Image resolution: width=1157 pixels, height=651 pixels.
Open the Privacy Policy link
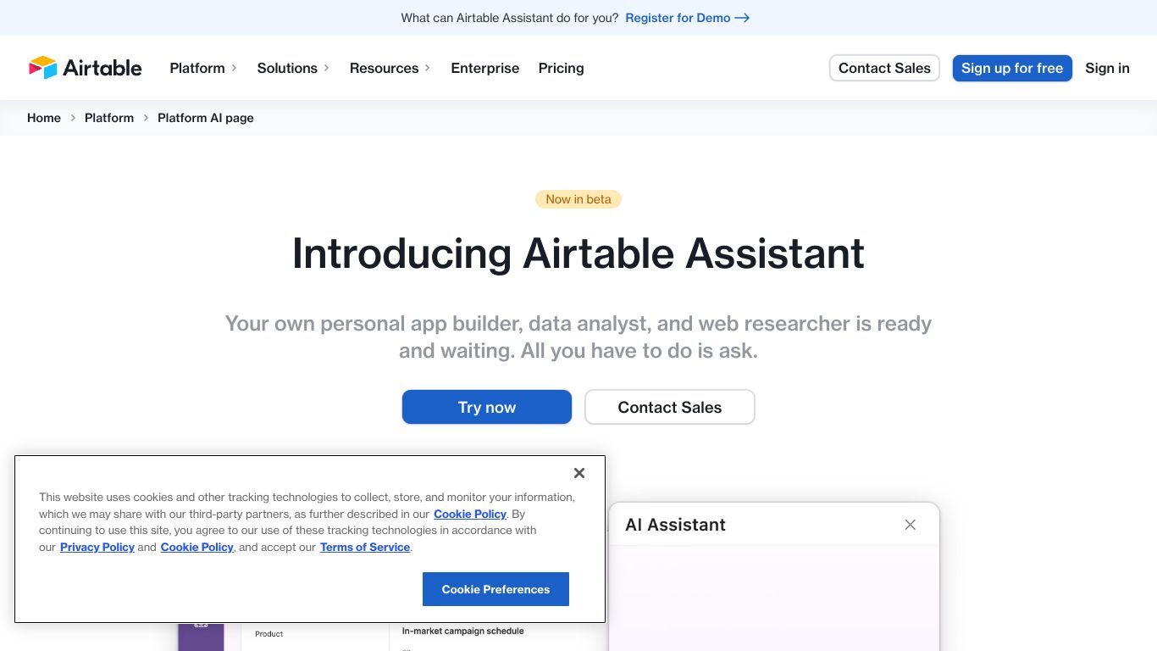(97, 547)
